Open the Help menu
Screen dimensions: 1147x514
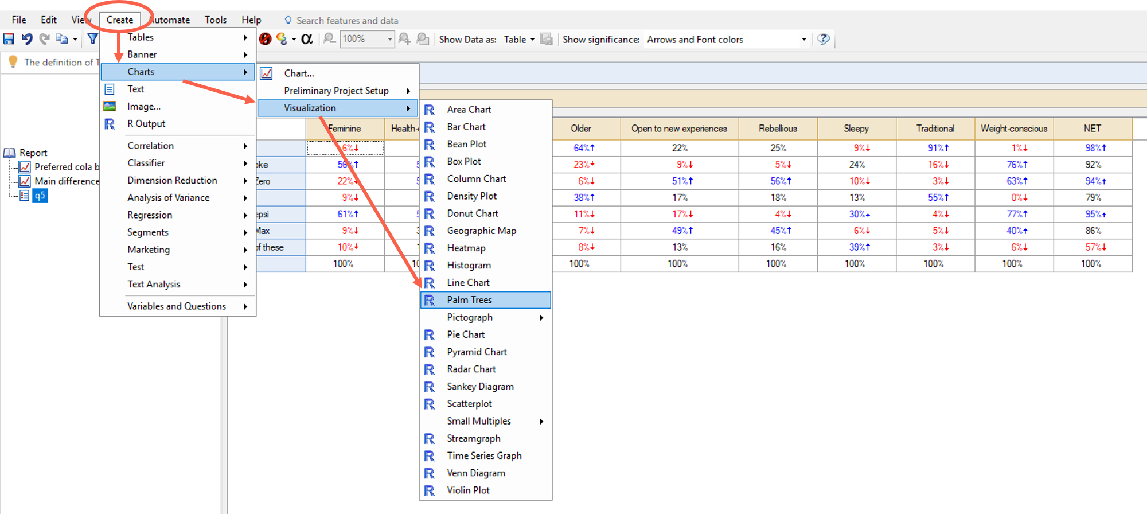click(x=251, y=20)
